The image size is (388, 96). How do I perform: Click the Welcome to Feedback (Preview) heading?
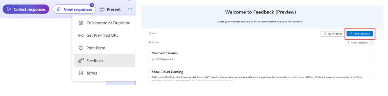click(261, 12)
